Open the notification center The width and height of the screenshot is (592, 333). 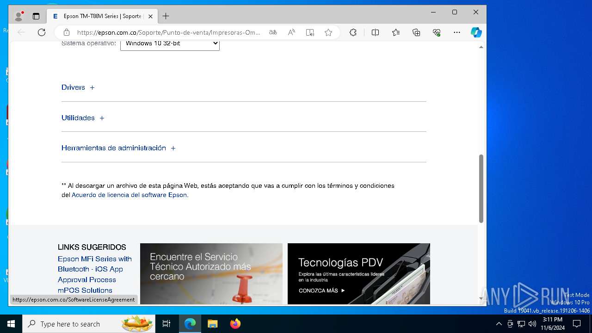click(x=577, y=324)
